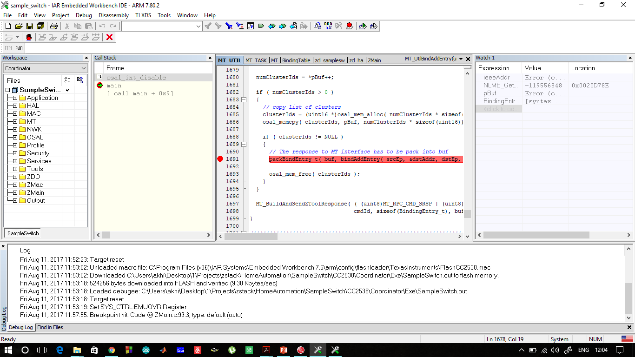Click the Toggle Breakpoint red circle toolbar icon
The image size is (635, 357).
click(x=349, y=26)
